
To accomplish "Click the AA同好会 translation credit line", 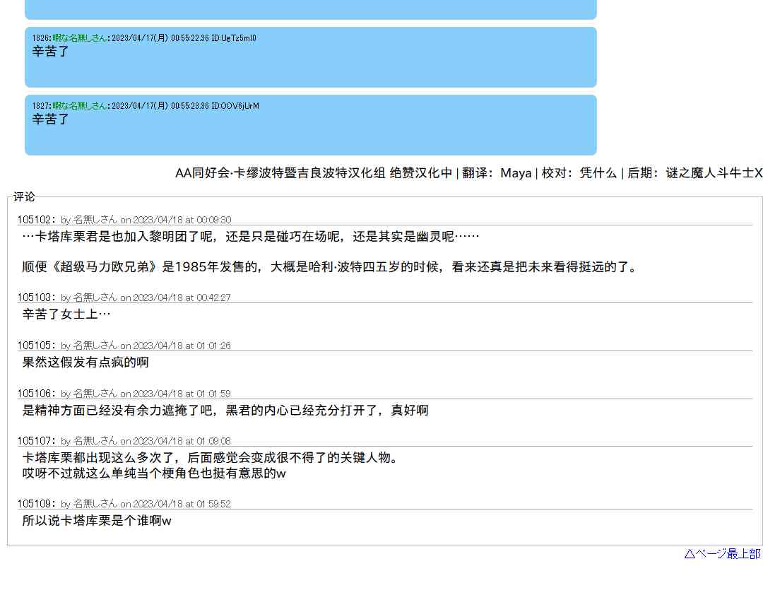I will (468, 173).
